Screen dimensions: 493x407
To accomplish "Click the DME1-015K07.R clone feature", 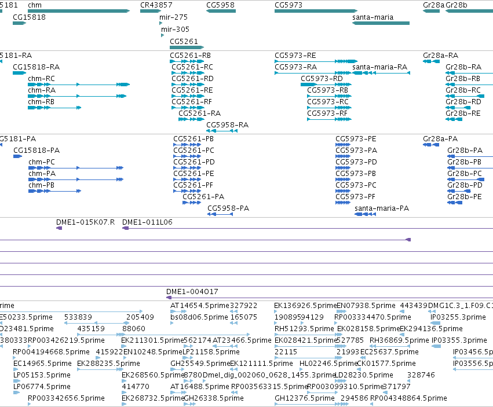I will tap(59, 228).
